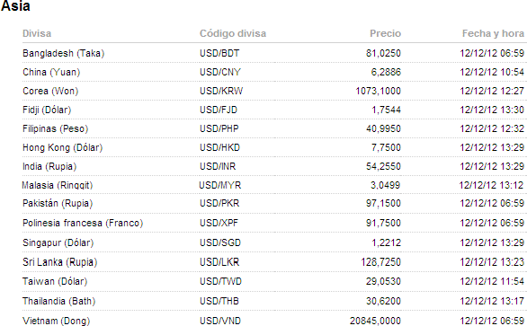527x326 pixels.
Task: Click the Código divisa column header
Action: pyautogui.click(x=233, y=33)
